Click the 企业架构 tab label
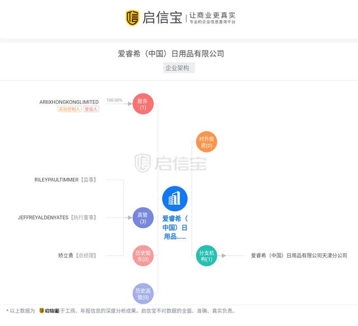358x326 pixels. point(179,68)
